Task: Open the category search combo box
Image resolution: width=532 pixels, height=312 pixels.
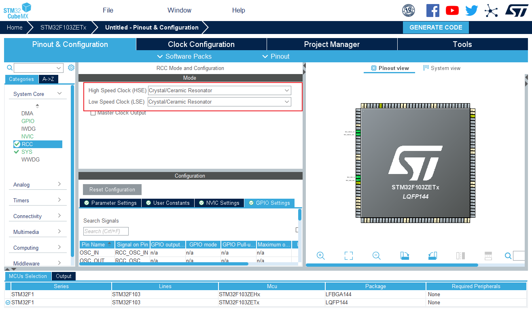Action: (x=38, y=68)
